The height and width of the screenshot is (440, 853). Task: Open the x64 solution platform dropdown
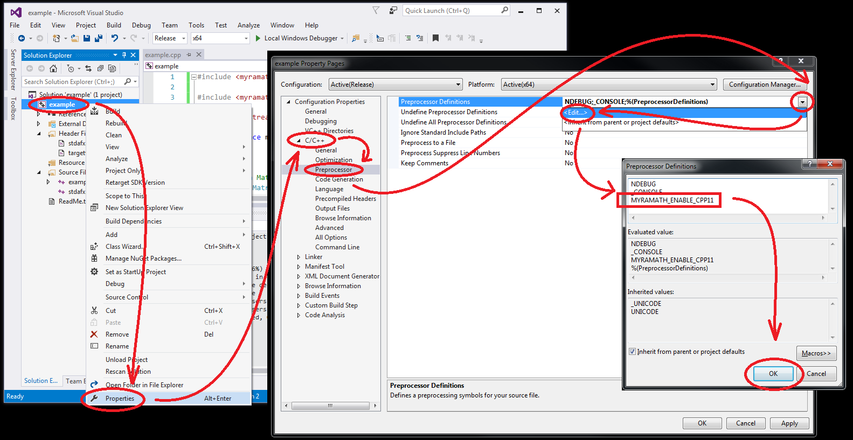point(220,38)
